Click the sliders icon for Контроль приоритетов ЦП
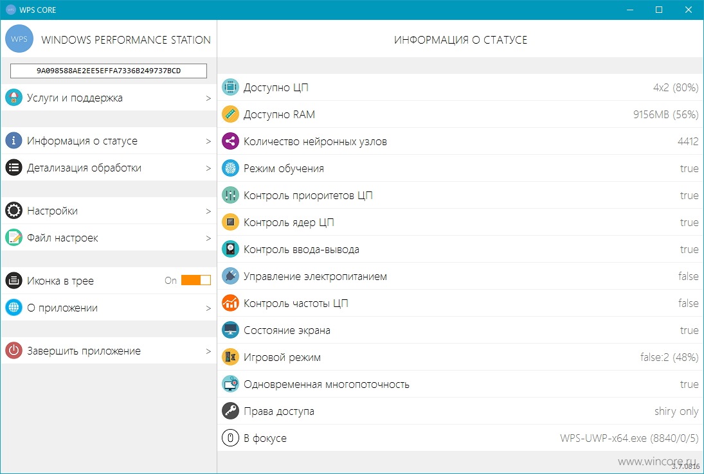704x474 pixels. 230,195
